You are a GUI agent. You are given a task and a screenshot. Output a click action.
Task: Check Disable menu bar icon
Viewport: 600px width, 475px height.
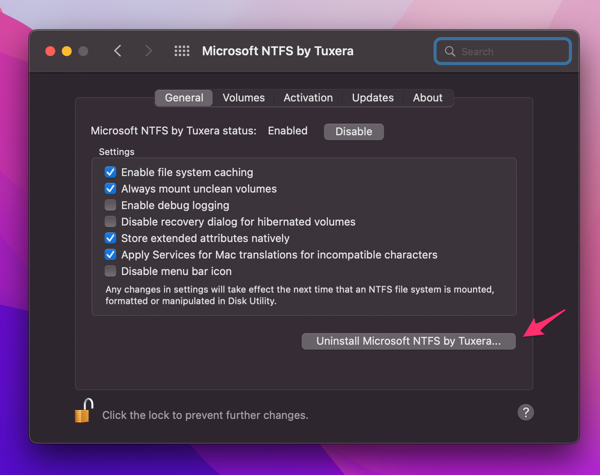point(110,271)
